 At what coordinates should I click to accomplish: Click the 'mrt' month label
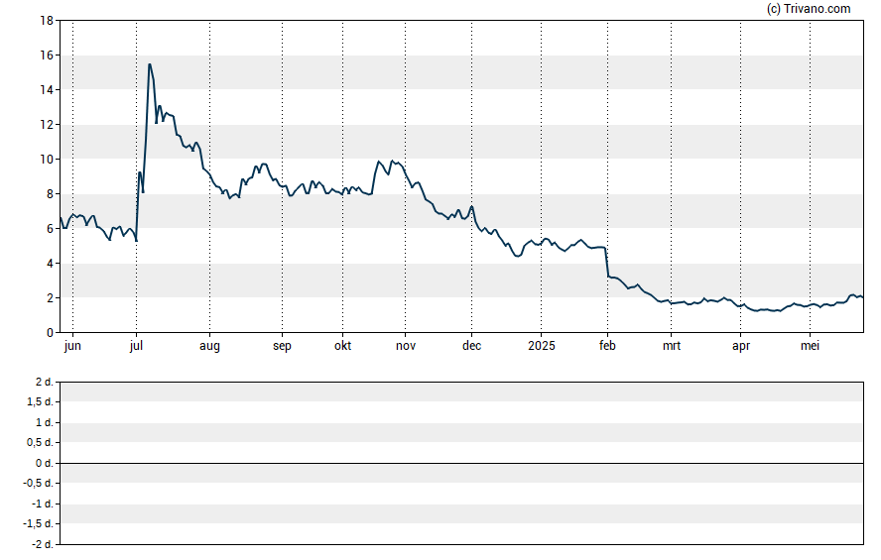point(672,346)
